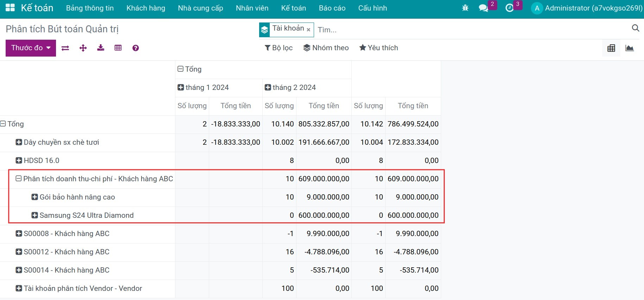
Task: Open the Bảng thông tin menu
Action: click(90, 8)
